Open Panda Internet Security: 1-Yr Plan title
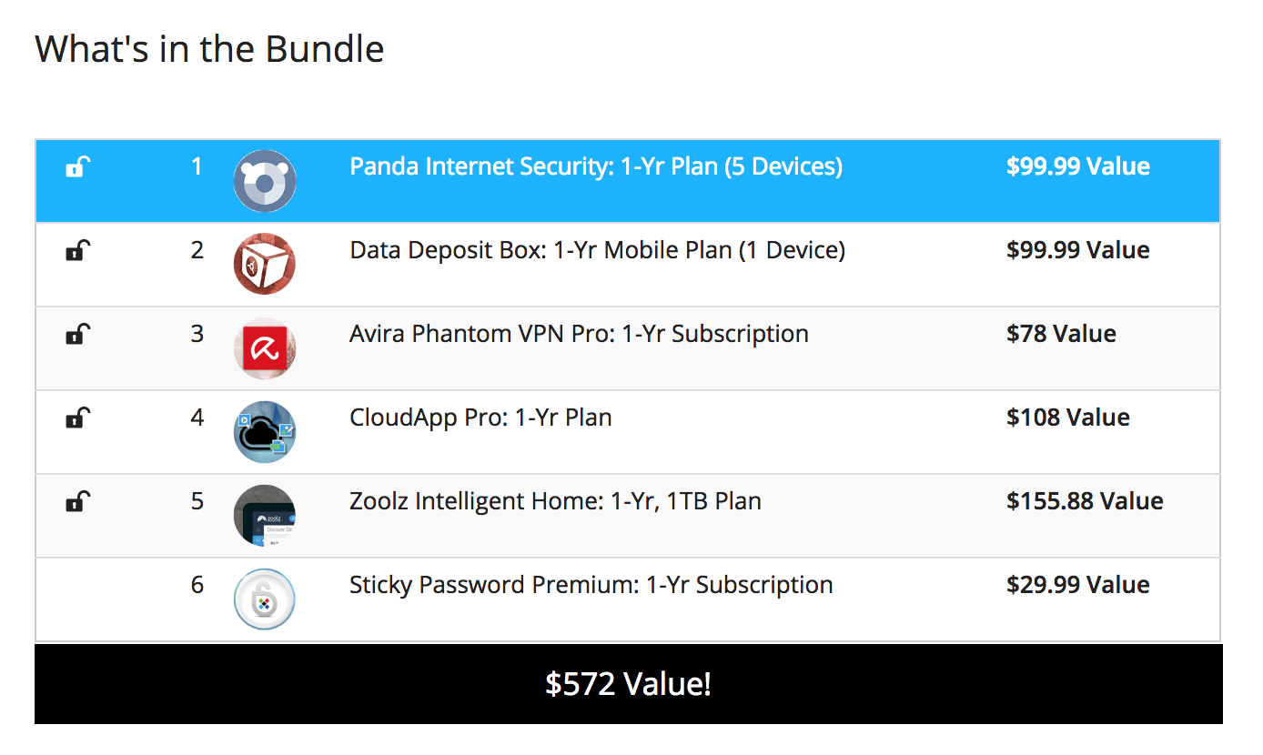 coord(596,167)
